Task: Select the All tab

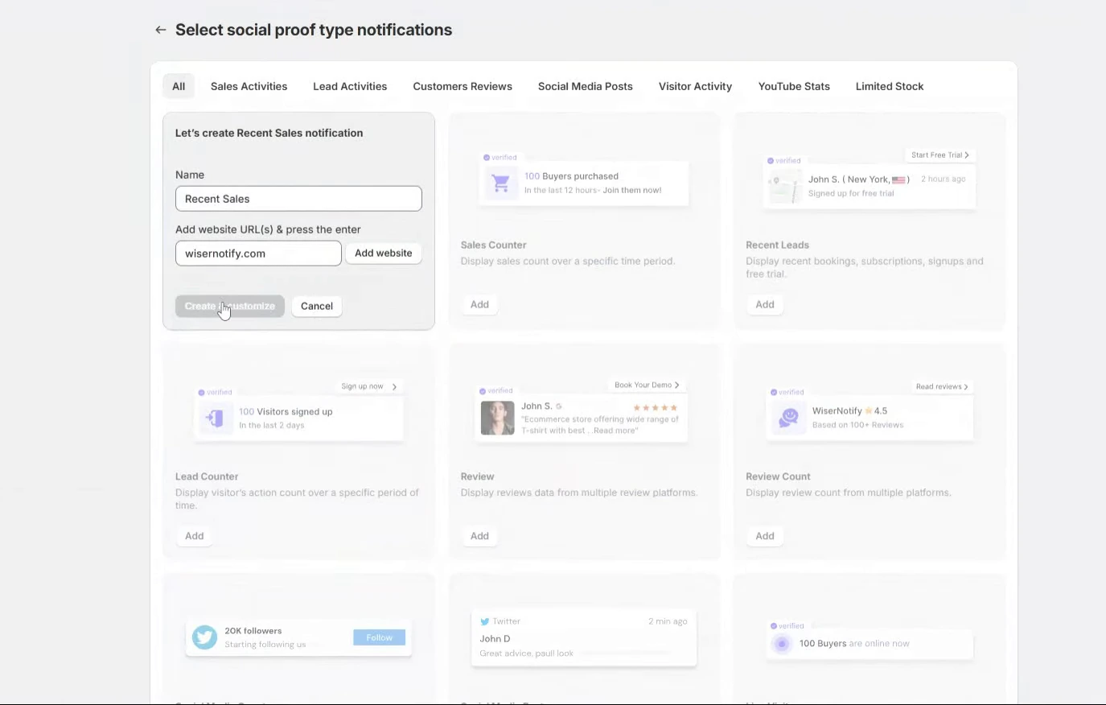Action: (x=179, y=86)
